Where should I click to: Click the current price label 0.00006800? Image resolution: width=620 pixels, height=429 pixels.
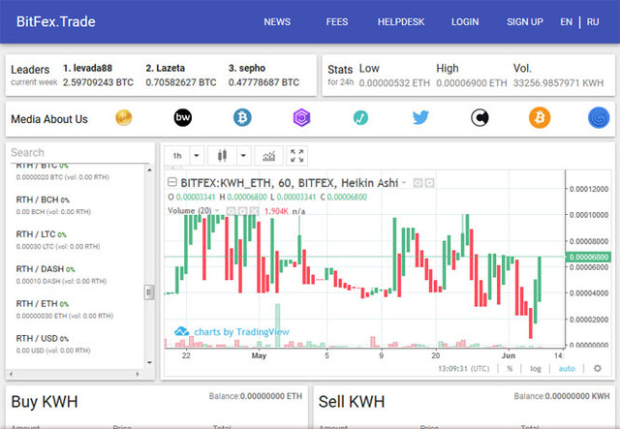click(x=588, y=257)
